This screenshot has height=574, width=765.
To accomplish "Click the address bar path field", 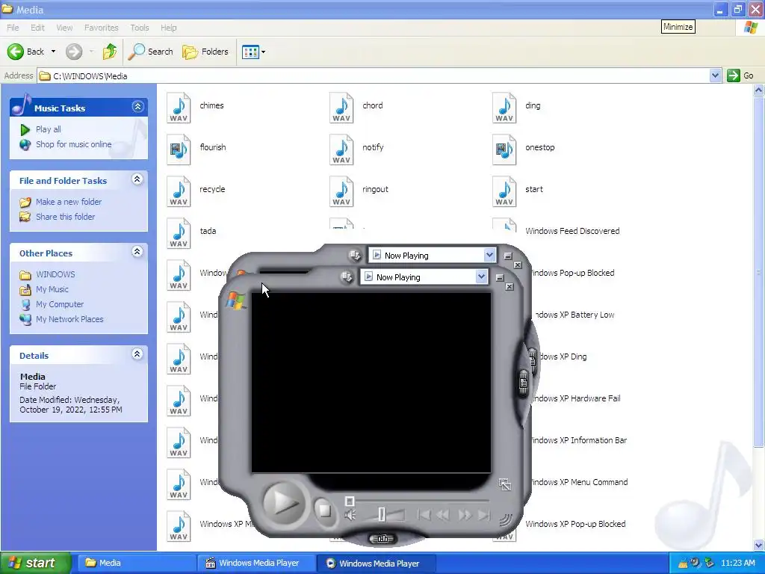I will click(x=374, y=75).
